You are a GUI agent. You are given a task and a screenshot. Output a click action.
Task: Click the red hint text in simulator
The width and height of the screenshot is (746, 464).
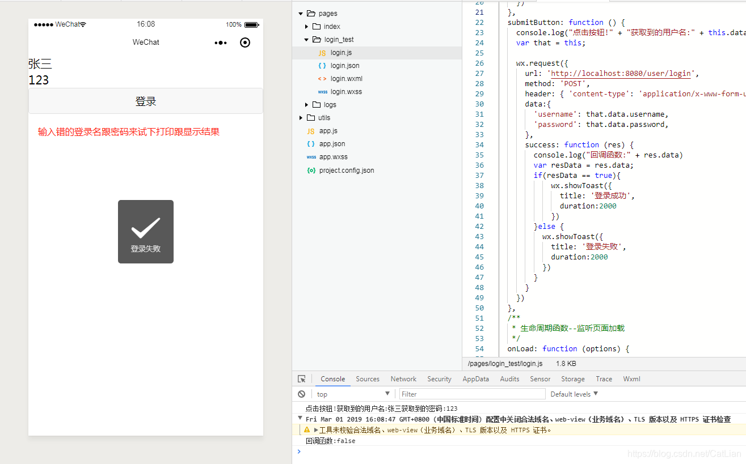click(129, 132)
